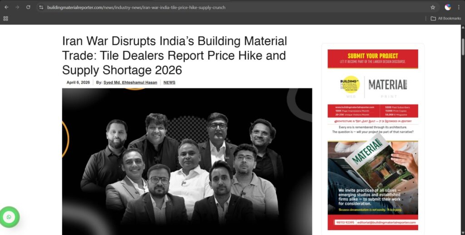Image resolution: width=465 pixels, height=235 pixels.
Task: Click the editorial email address in ad
Action: pos(386,222)
